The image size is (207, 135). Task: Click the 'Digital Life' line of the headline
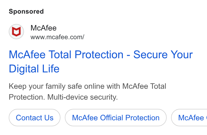pyautogui.click(x=34, y=69)
